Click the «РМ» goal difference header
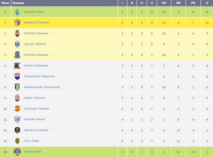 pyautogui.click(x=193, y=3)
